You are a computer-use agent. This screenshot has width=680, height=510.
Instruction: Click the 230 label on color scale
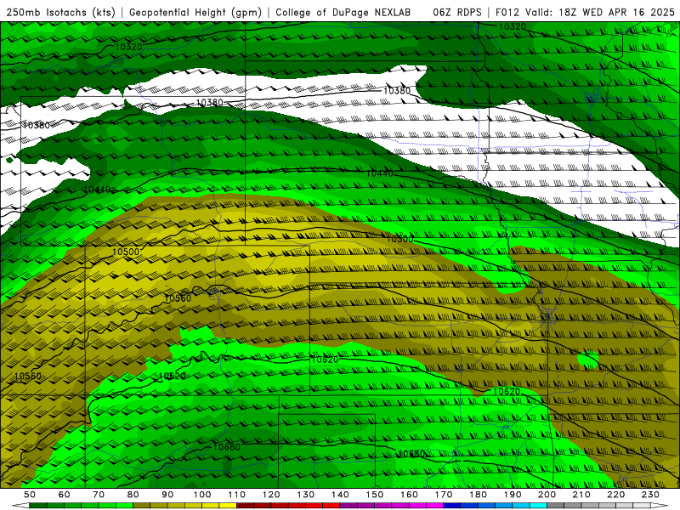(650, 495)
